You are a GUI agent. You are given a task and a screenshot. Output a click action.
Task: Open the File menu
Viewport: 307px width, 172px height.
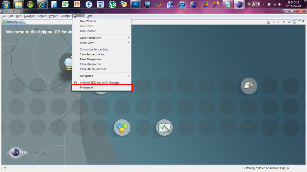4,16
